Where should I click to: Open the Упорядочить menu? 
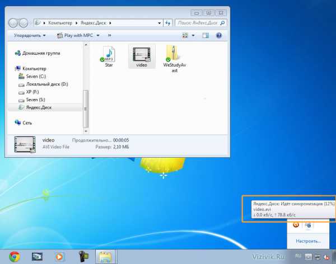(30, 35)
